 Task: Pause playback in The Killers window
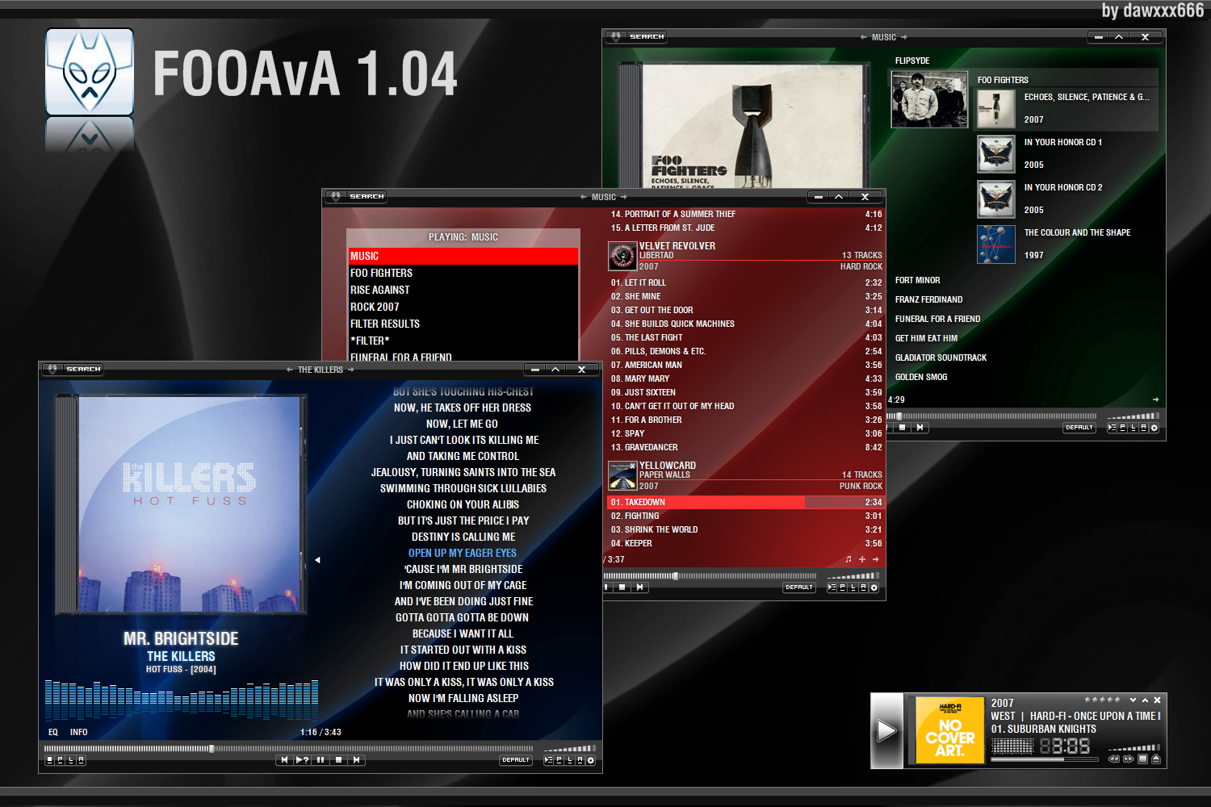coord(321,759)
